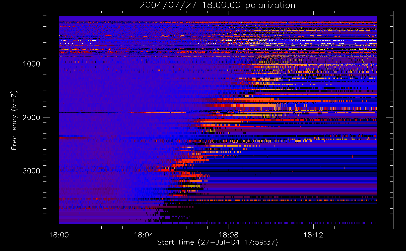
Task: Click the 1000 frequency tick label
Action: 31,64
